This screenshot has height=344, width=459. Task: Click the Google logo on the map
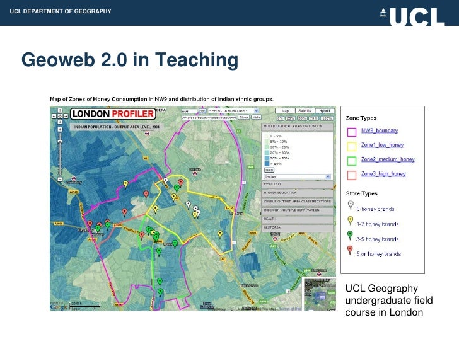coord(59,307)
